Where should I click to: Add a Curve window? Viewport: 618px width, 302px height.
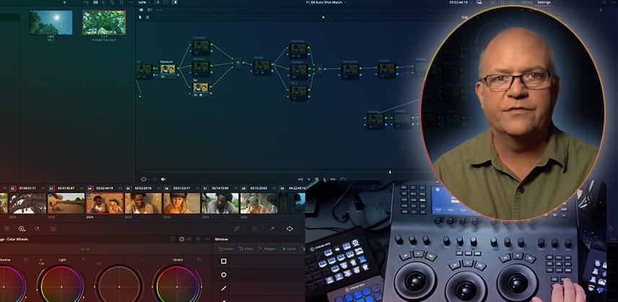[x=288, y=249]
